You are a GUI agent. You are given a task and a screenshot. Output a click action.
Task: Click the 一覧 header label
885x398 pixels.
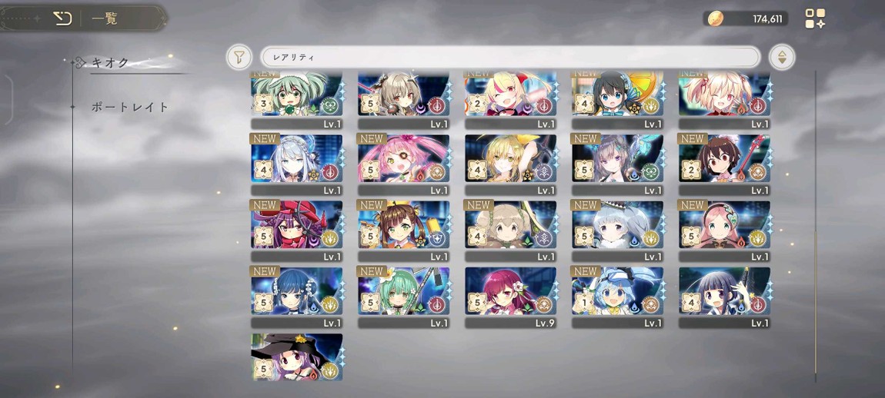pos(105,18)
